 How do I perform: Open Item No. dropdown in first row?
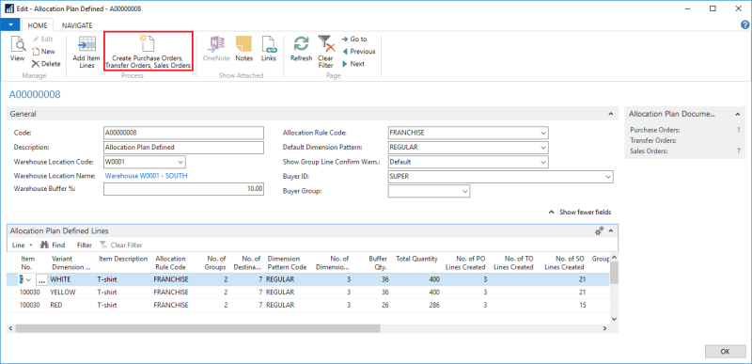click(28, 279)
